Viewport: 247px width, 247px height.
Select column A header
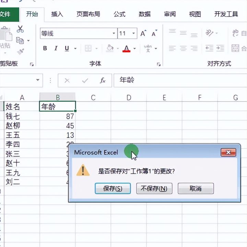click(x=22, y=97)
